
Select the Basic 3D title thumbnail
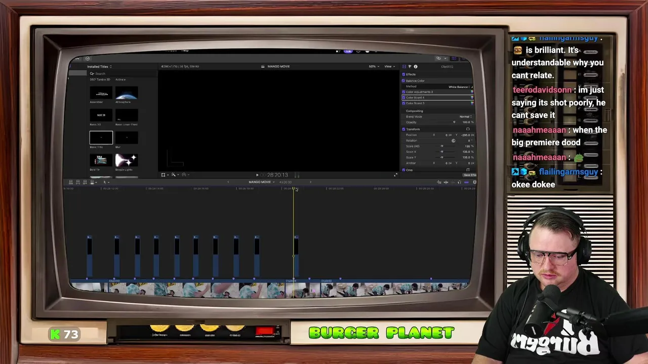pyautogui.click(x=101, y=116)
